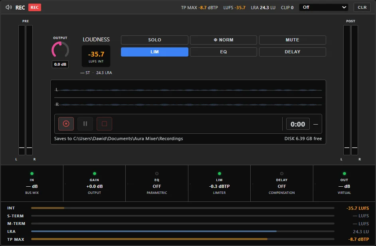
Task: Click the TP MAX -8.7 dBTP header readout
Action: tap(200, 8)
